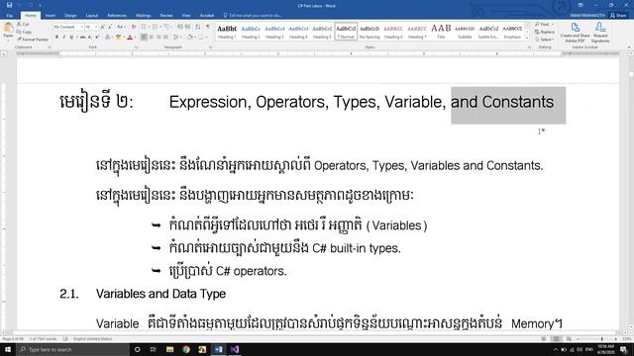
Task: Decrease font size with Shrink Font
Action: tap(110, 27)
